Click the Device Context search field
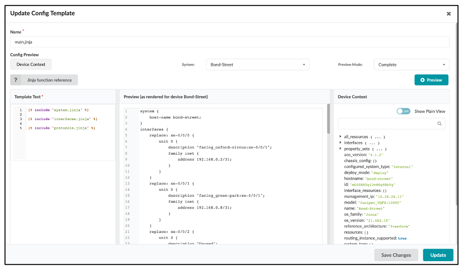This screenshot has width=463, height=269. coord(387,124)
